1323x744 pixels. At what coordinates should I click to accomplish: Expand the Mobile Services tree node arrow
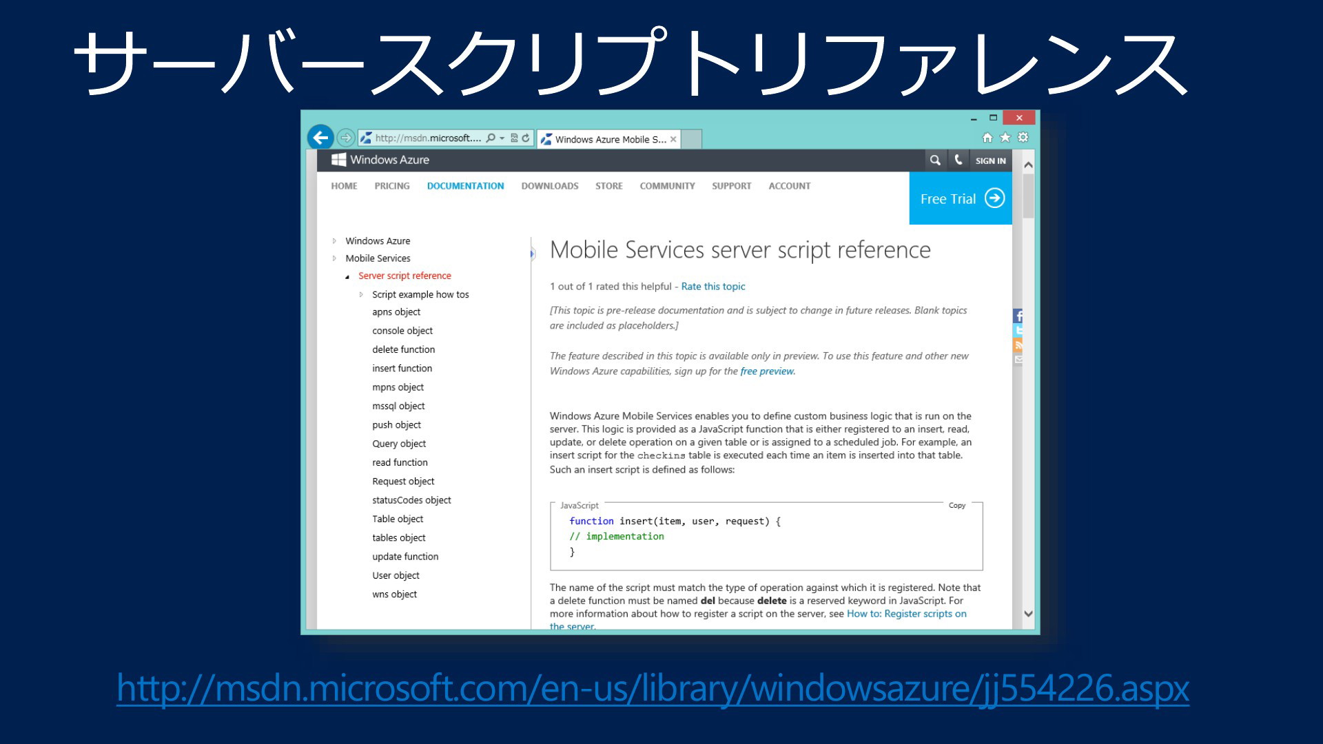tap(334, 258)
